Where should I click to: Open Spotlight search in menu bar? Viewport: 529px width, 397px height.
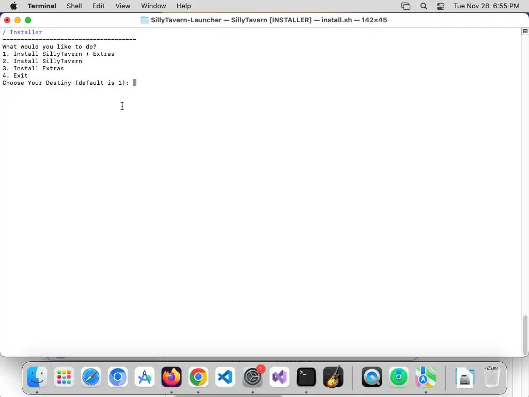(x=424, y=6)
